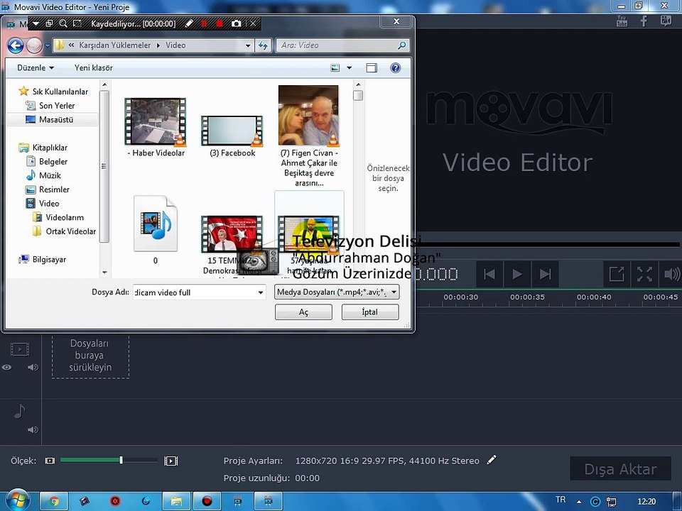Screen dimensions: 682x511
Task: Open YouTube icon in Movavi header
Action: (x=622, y=21)
